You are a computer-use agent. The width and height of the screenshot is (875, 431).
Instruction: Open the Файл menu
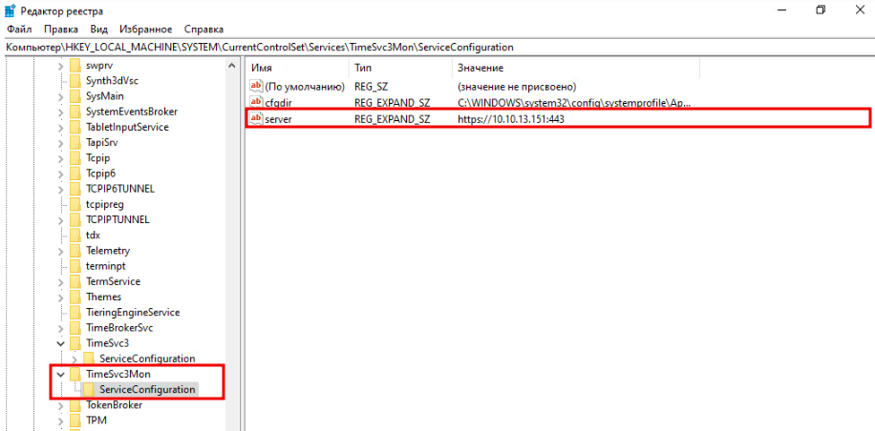click(19, 30)
